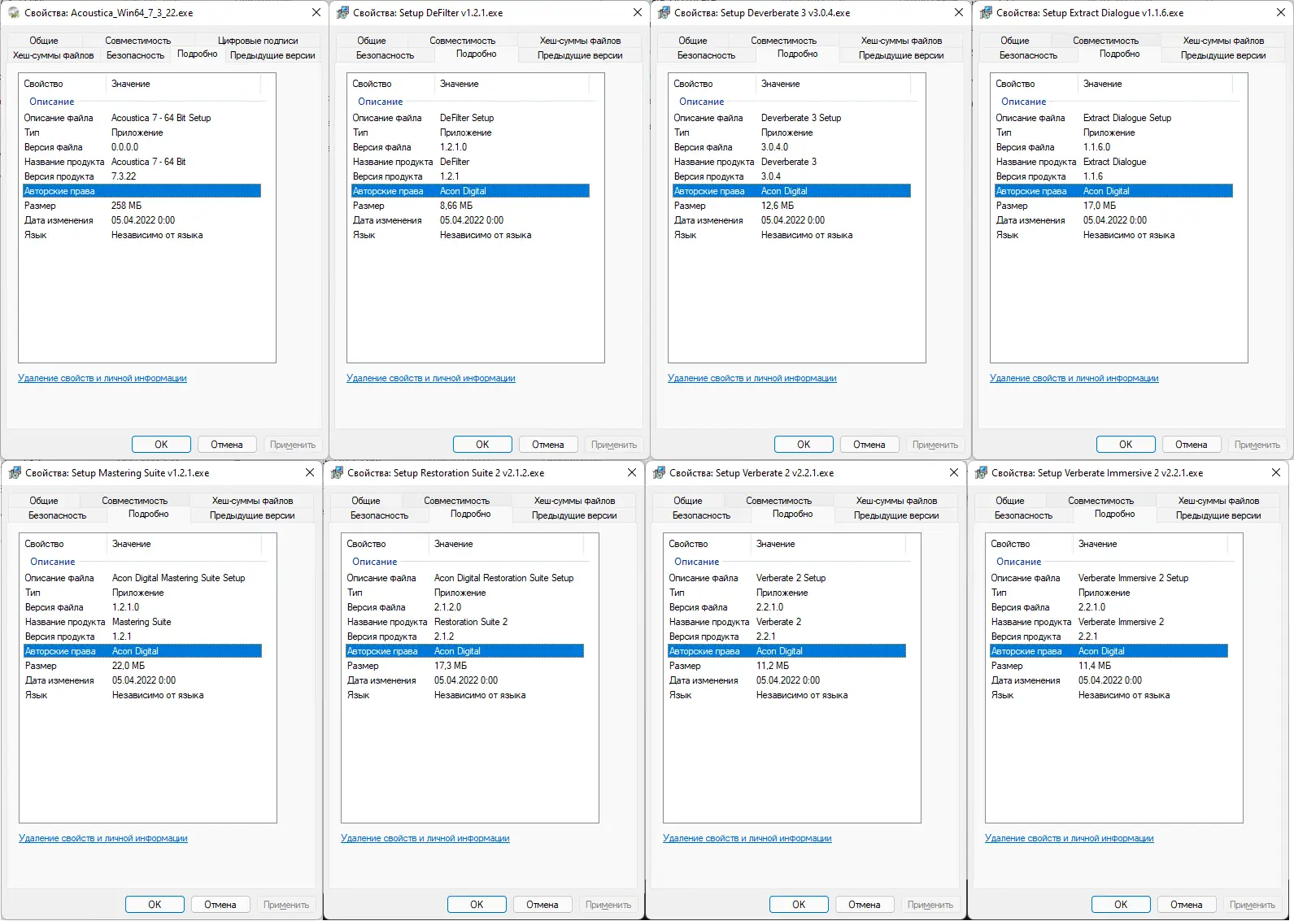Image resolution: width=1294 pixels, height=921 pixels.
Task: Click OK in the Setup Verberate 2 v2.2.1 window
Action: click(x=799, y=905)
